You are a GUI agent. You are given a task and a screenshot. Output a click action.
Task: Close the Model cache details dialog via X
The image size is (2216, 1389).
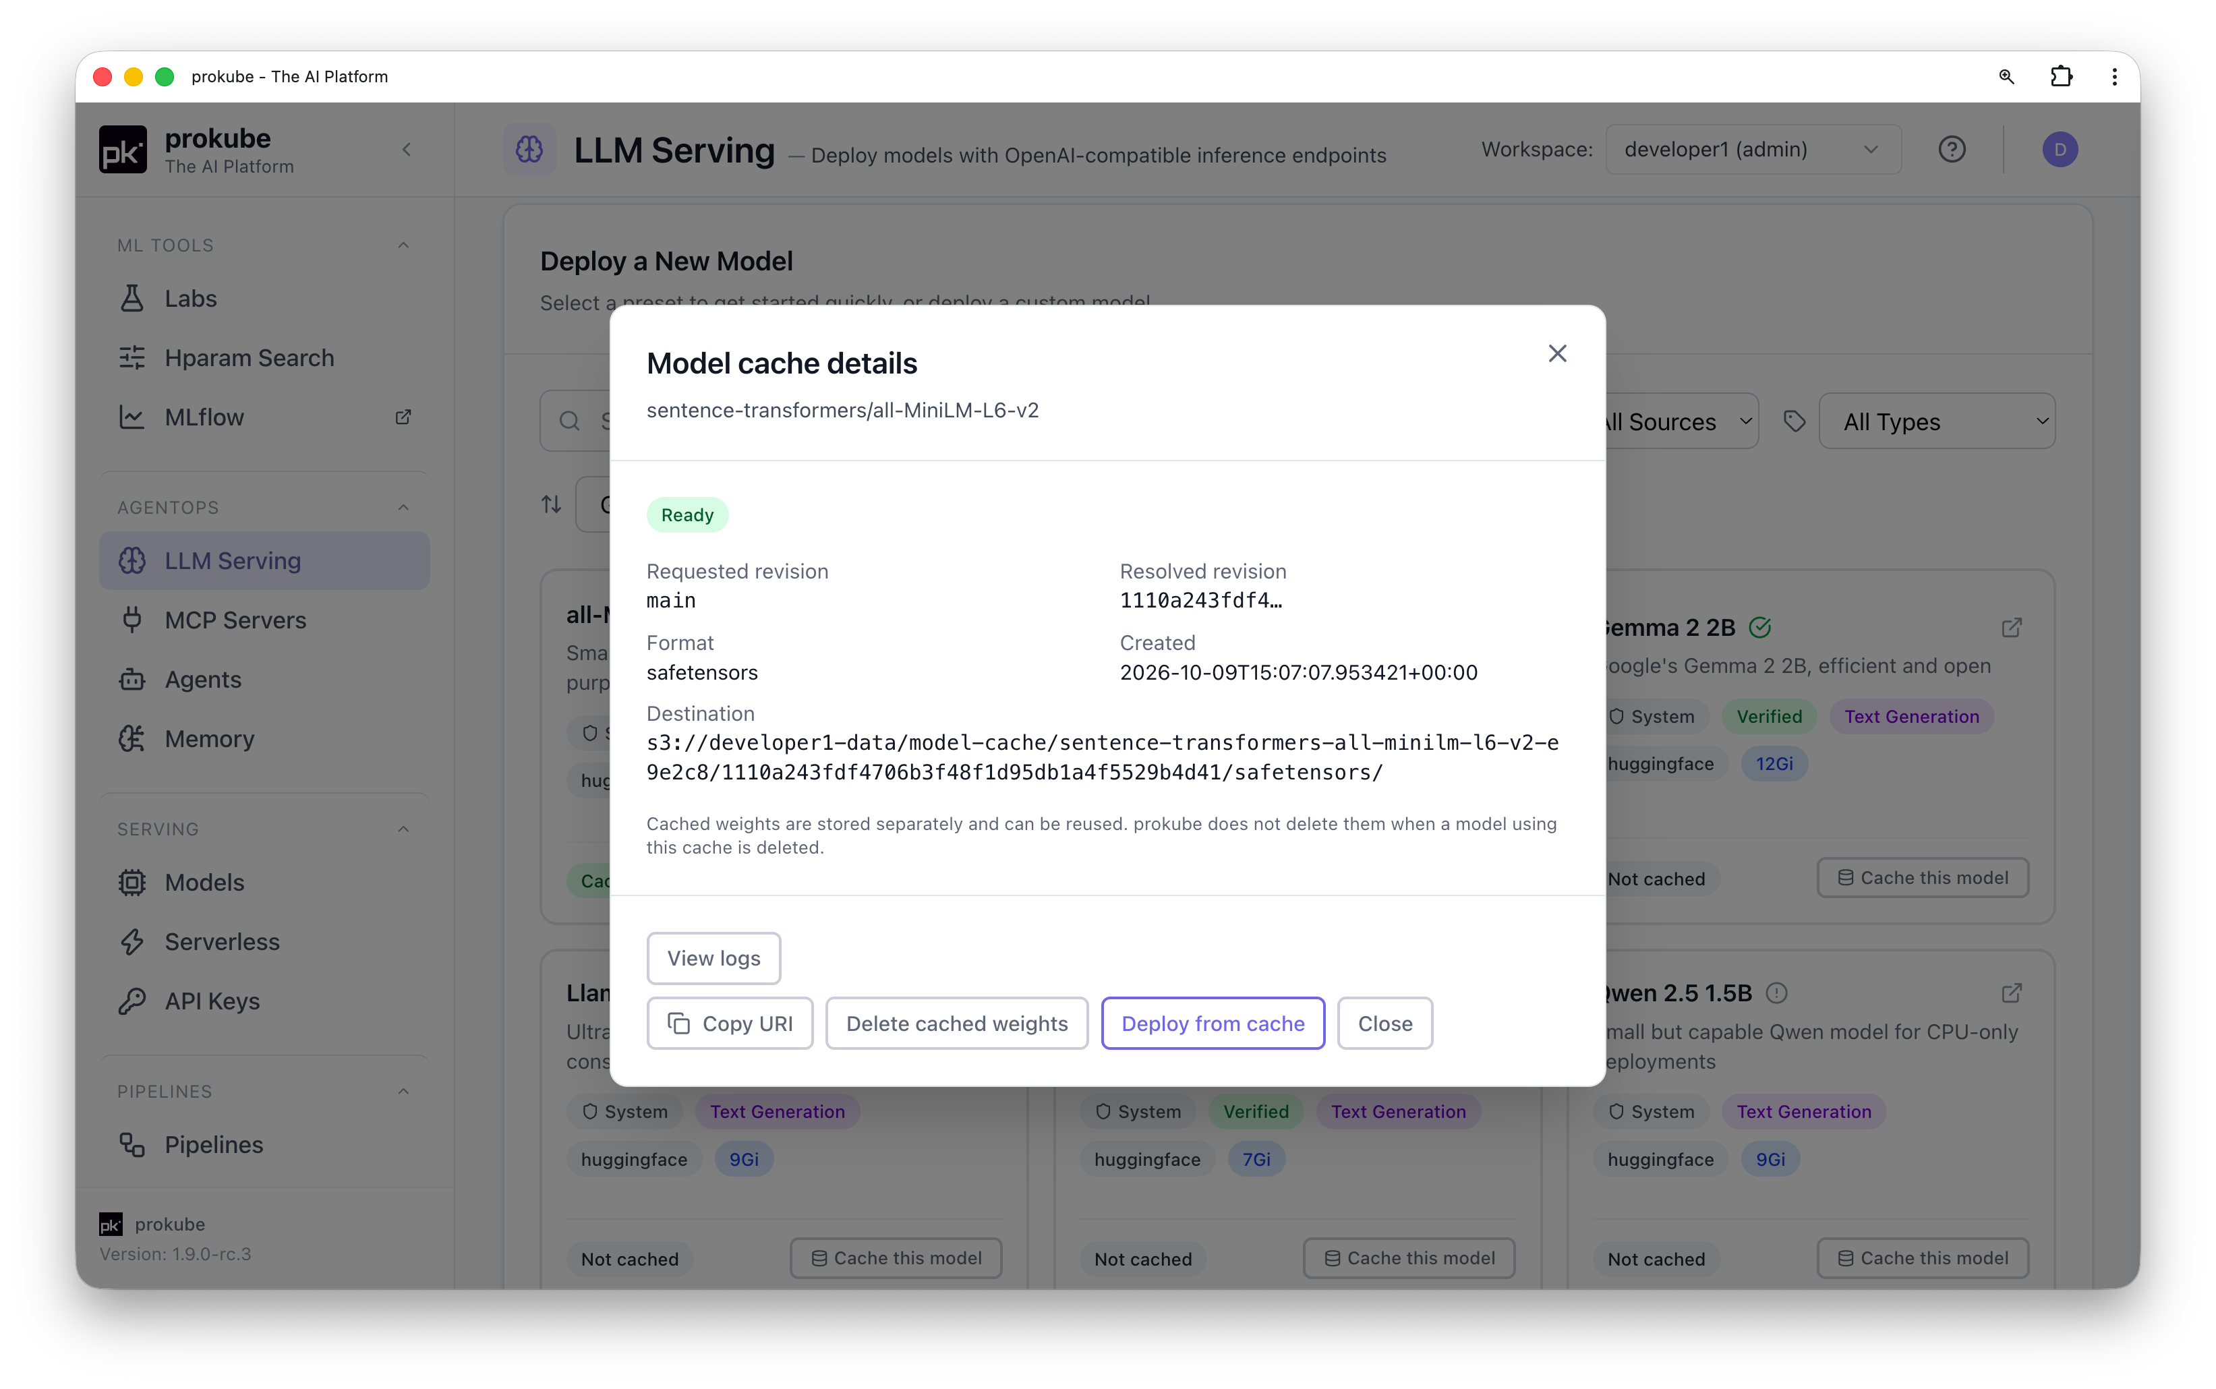1556,354
